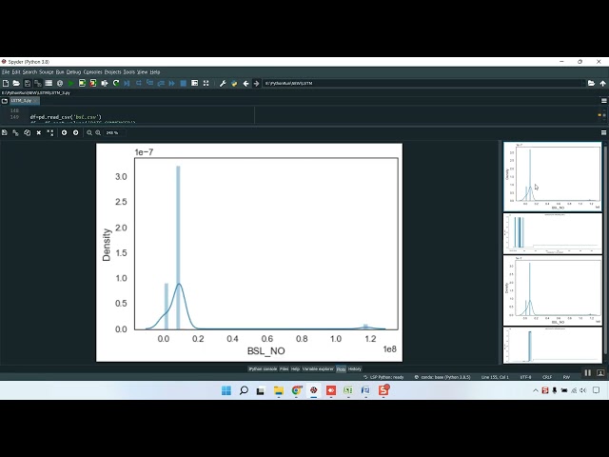The image size is (609, 457).
Task: Open Preferences with the wrench icon
Action: 223,83
